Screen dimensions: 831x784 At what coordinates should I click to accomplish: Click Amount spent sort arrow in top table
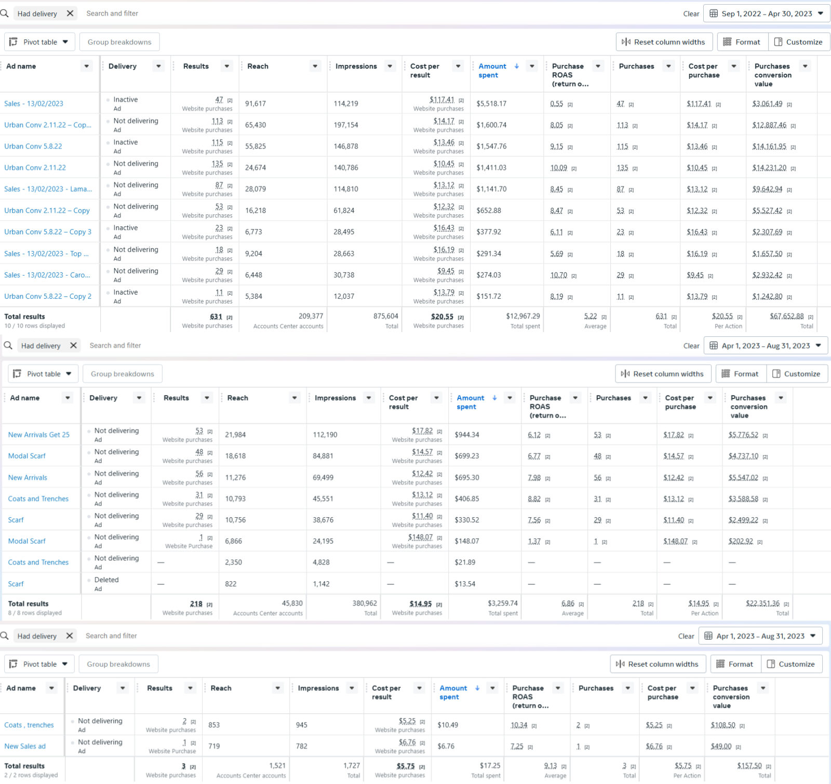(x=517, y=66)
